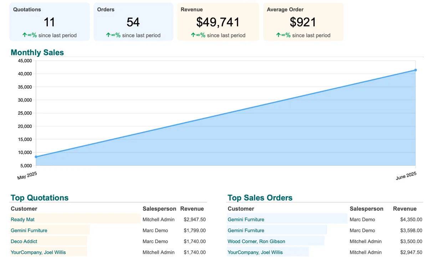The width and height of the screenshot is (428, 257).
Task: Click the $921 Average Order figure
Action: 303,22
